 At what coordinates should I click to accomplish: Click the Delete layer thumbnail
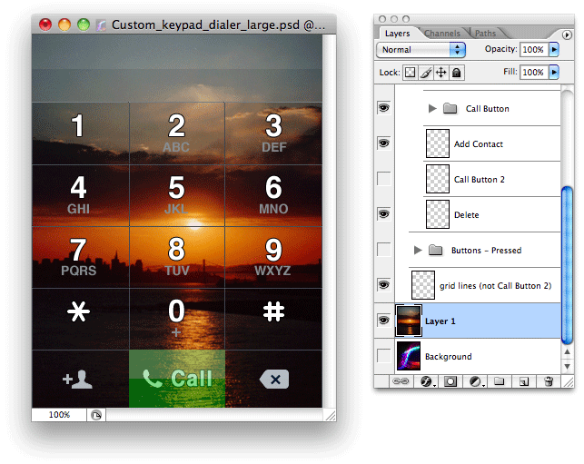(438, 214)
